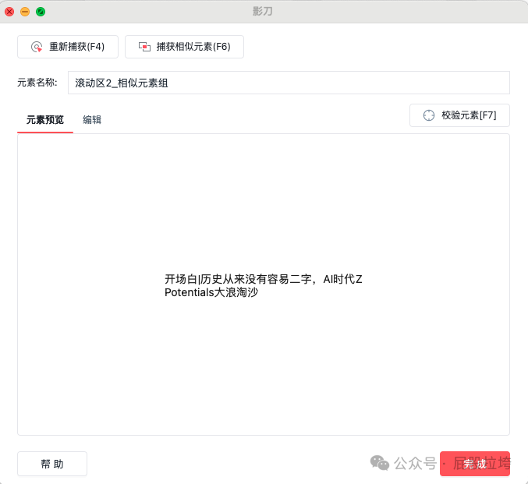Click the green full-screen button for the 影刀 window
The image size is (528, 484).
pos(41,12)
